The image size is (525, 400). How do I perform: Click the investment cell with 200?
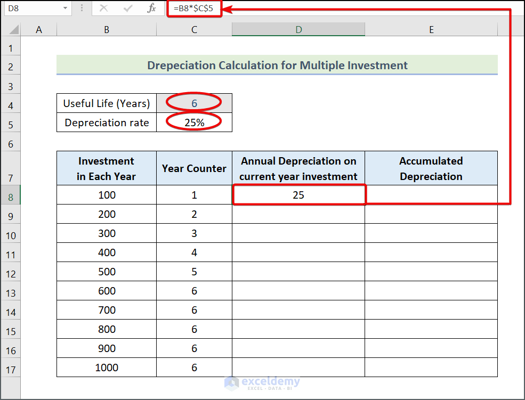point(107,214)
